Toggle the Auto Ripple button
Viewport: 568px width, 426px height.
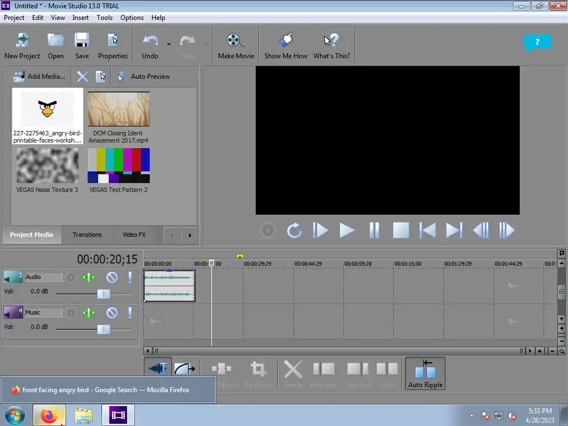tap(425, 373)
